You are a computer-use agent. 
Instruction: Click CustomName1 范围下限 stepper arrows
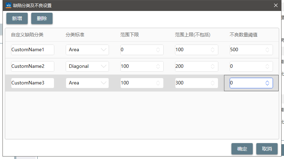click(158, 50)
